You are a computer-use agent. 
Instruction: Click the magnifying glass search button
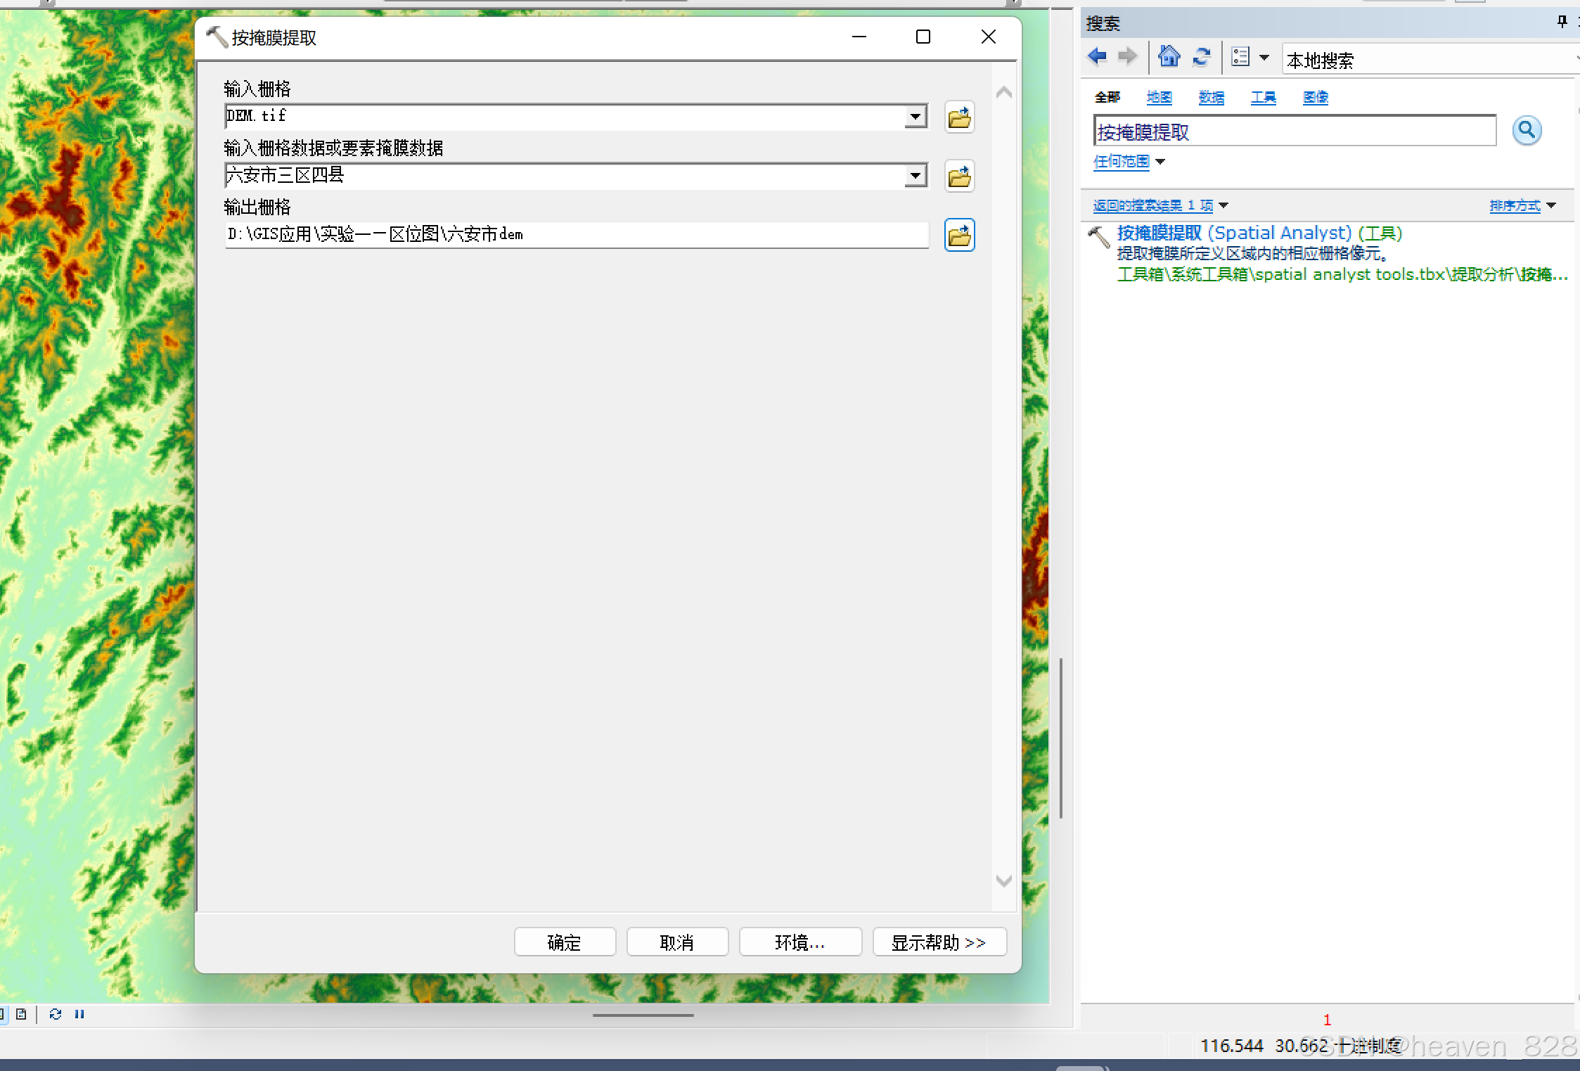[x=1527, y=131]
